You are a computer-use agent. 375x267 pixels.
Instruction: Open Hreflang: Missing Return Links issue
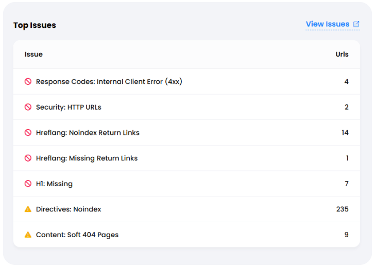click(87, 158)
